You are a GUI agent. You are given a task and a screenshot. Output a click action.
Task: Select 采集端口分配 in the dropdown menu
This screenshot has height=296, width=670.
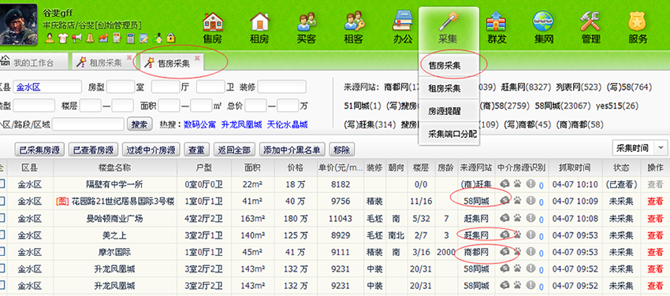452,134
